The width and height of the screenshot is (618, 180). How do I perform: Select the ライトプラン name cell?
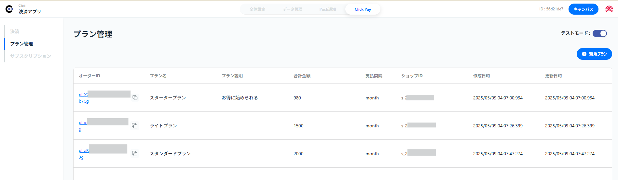(163, 126)
